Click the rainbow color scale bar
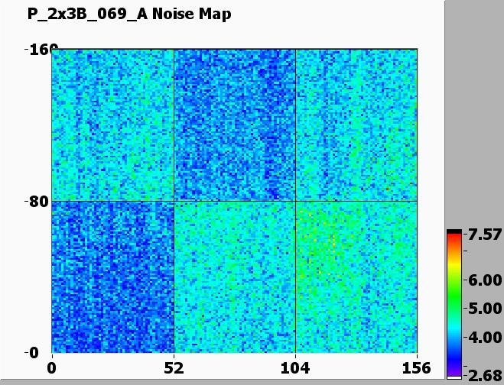 coord(454,304)
